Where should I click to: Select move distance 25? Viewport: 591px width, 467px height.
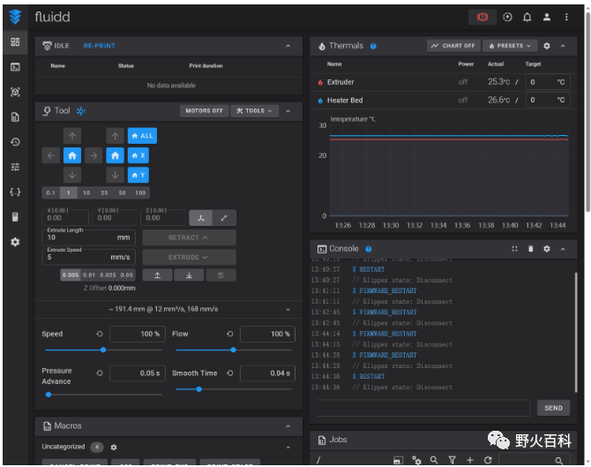tap(104, 192)
